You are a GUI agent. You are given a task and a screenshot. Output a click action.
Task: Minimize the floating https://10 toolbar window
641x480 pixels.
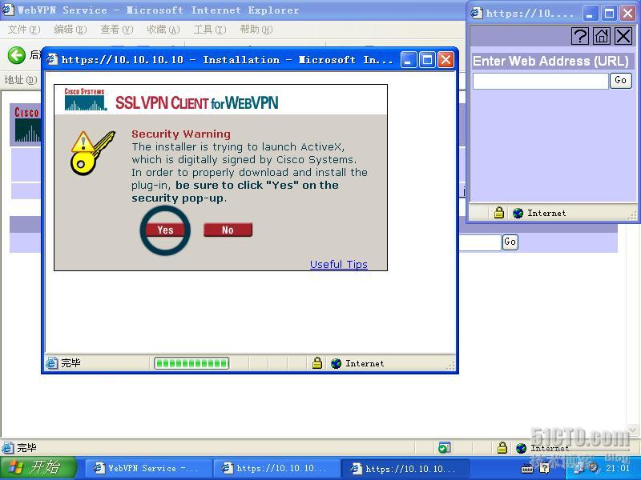[x=590, y=14]
